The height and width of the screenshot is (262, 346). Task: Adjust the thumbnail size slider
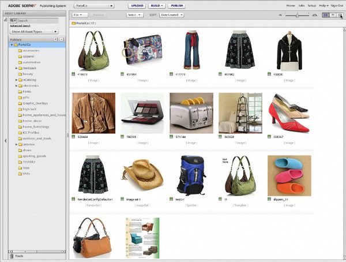[298, 16]
